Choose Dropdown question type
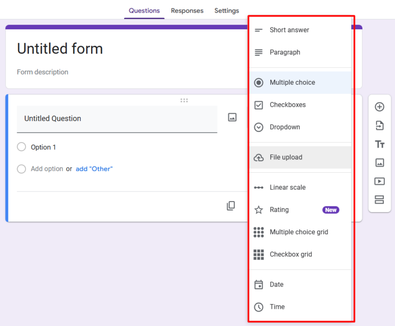Screen dimensions: 395x326 point(284,127)
